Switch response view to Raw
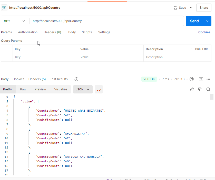Image resolution: width=215 pixels, height=180 pixels. click(23, 89)
